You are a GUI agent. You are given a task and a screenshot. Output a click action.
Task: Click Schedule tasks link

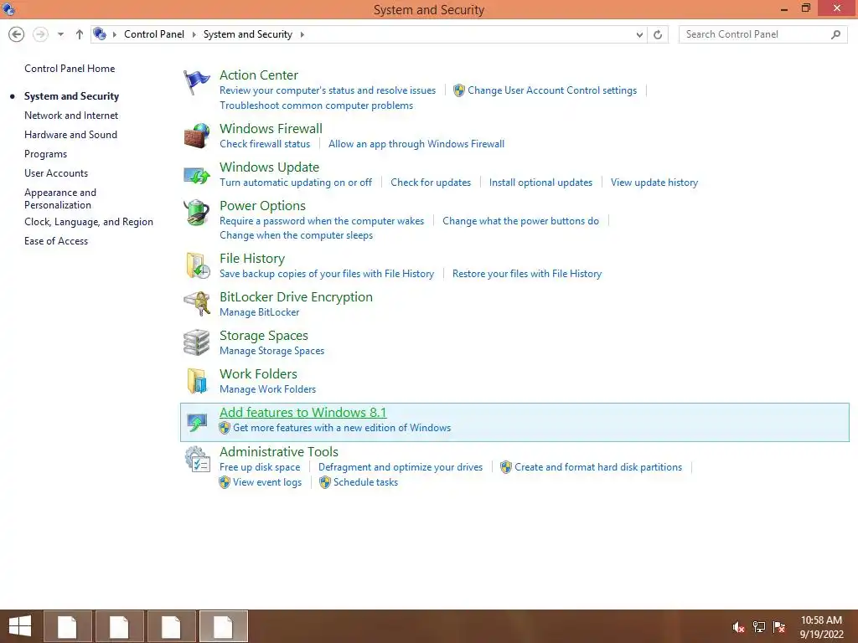[365, 482]
